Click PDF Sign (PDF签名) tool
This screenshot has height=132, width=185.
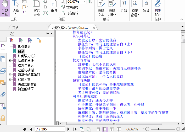pyautogui.click(x=158, y=8)
